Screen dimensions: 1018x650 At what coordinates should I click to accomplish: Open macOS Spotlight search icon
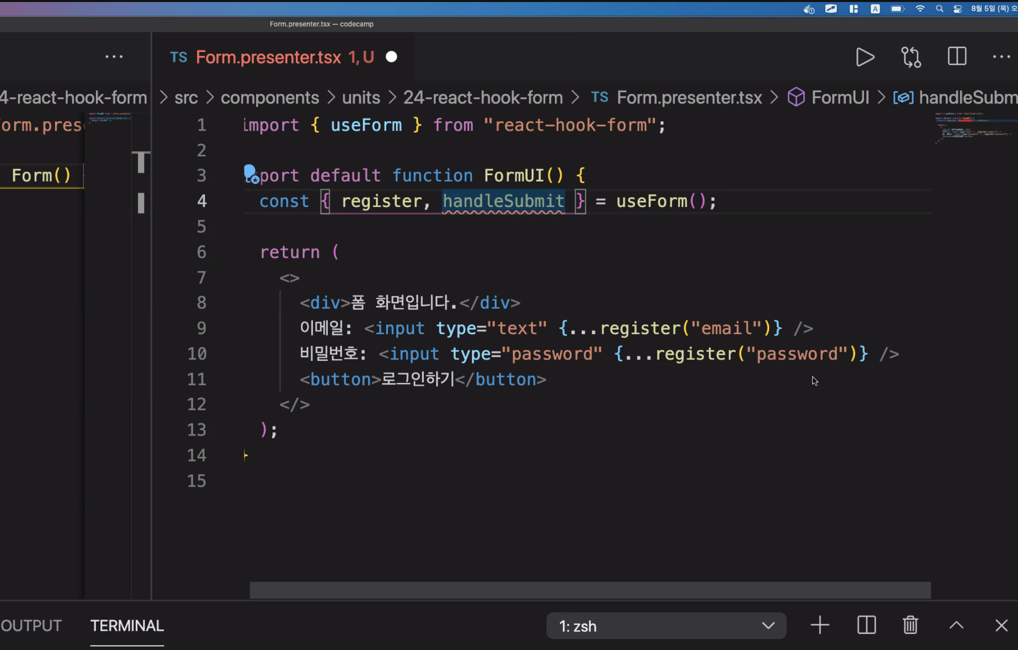pos(939,9)
